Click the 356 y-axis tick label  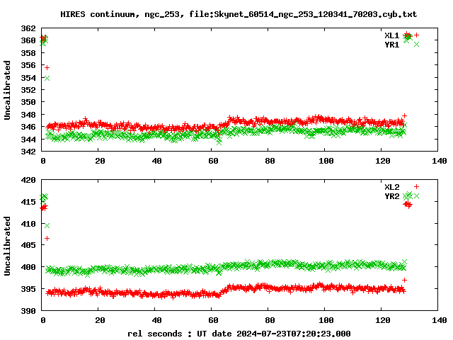click(x=28, y=65)
